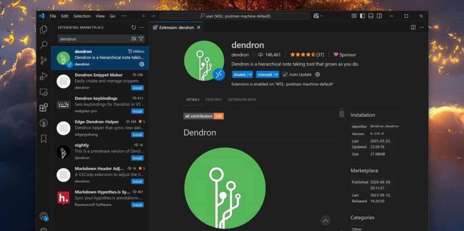The width and height of the screenshot is (464, 231).
Task: Install Markdown Hypothes.is Sync extension
Action: click(x=137, y=205)
